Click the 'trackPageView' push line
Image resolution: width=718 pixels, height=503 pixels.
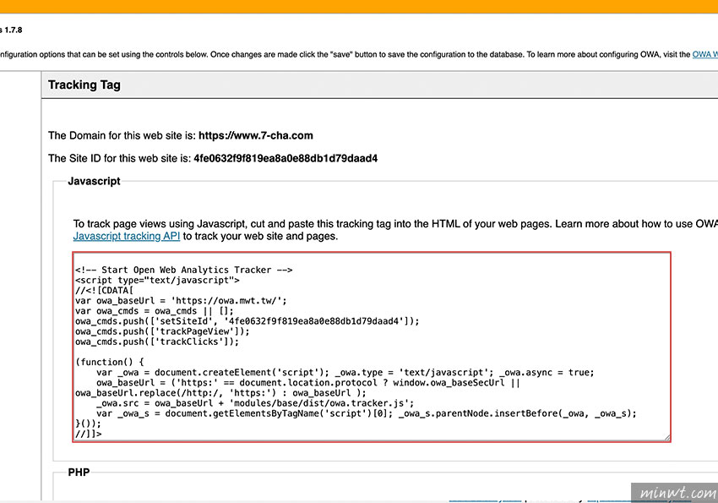click(x=162, y=331)
